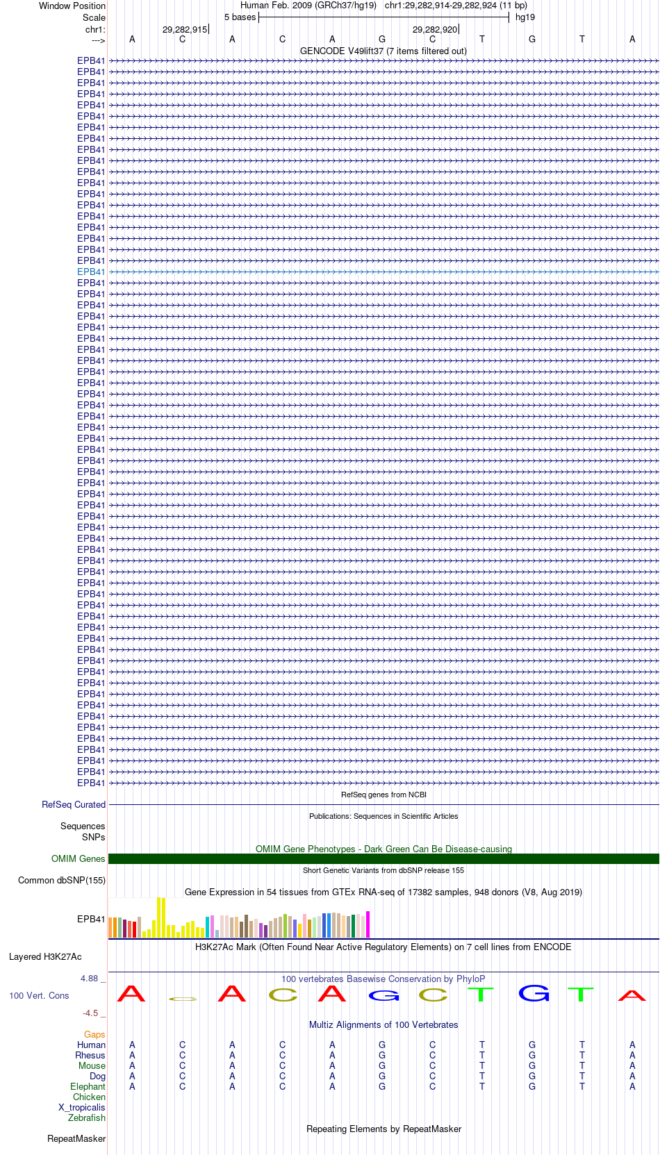Screen dimensions: 660x1155
Task: Open the GTEx Gene Expression track title
Action: [383, 892]
